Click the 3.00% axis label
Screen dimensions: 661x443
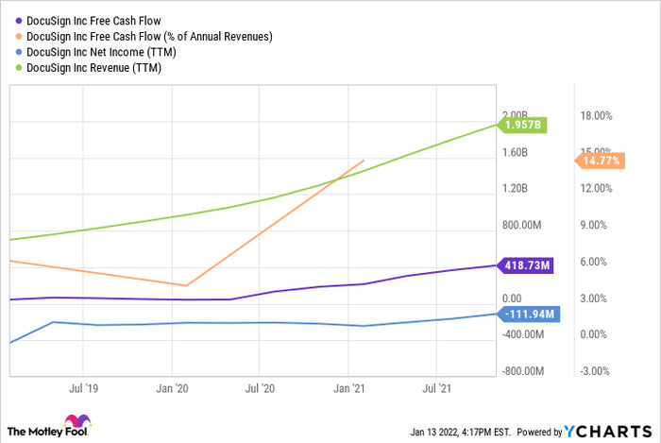click(x=594, y=298)
